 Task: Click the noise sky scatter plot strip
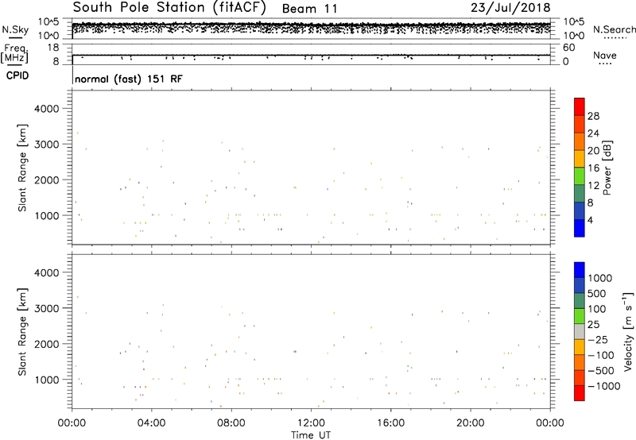(x=311, y=29)
